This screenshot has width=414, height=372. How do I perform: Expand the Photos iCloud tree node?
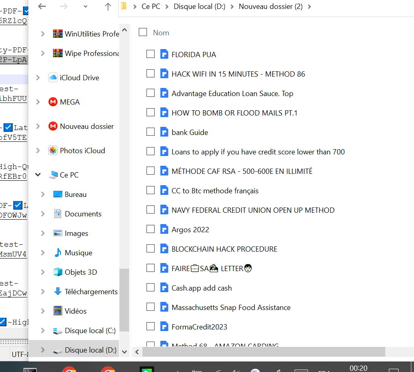point(38,151)
